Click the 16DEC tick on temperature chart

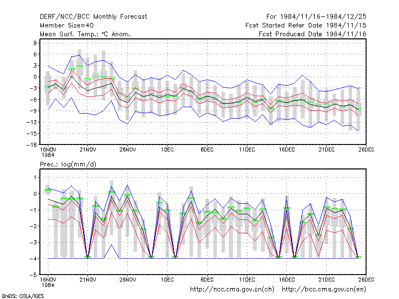pos(286,150)
